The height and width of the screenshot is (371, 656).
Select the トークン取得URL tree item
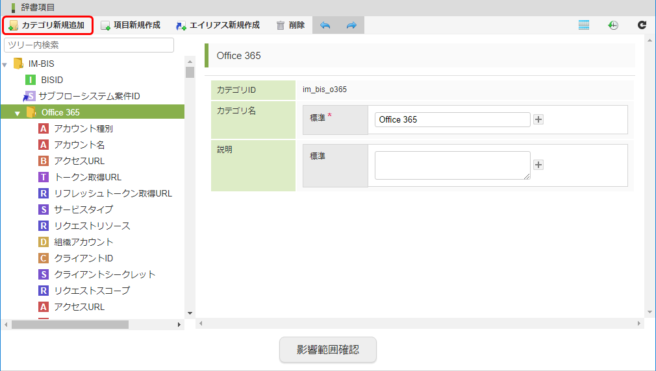pos(87,177)
